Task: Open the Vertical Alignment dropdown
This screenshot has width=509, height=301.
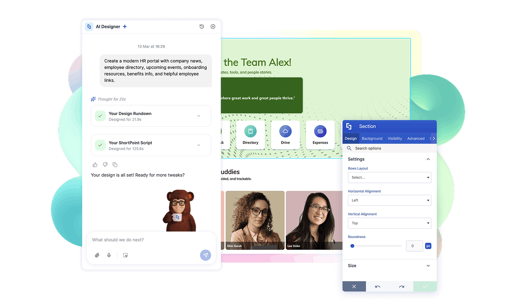Action: (389, 223)
